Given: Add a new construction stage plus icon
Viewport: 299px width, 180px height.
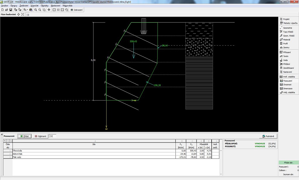Looking at the screenshot, I should (19, 14).
